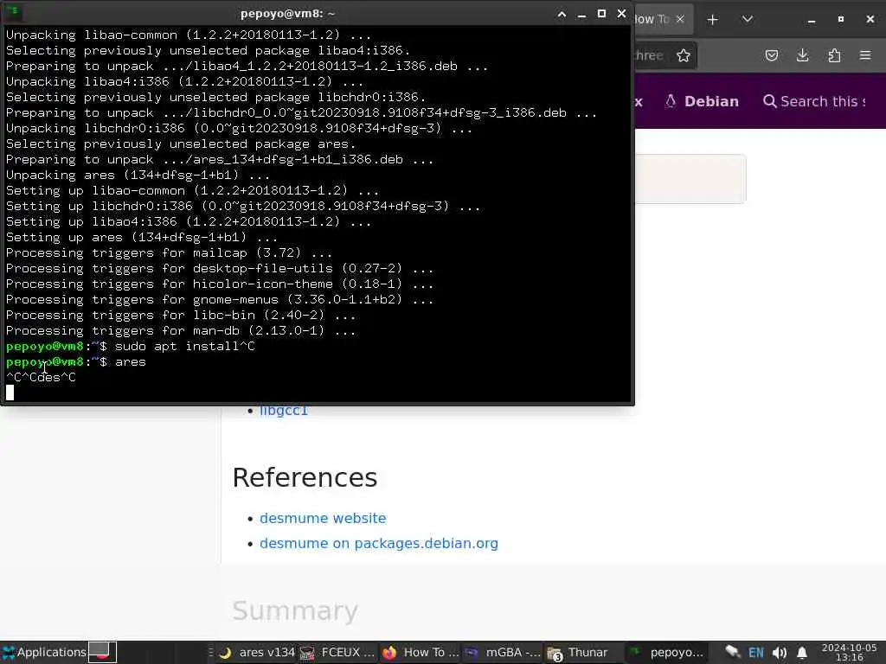Switch to FCEUX window in taskbar
The width and height of the screenshot is (886, 664).
tap(337, 653)
